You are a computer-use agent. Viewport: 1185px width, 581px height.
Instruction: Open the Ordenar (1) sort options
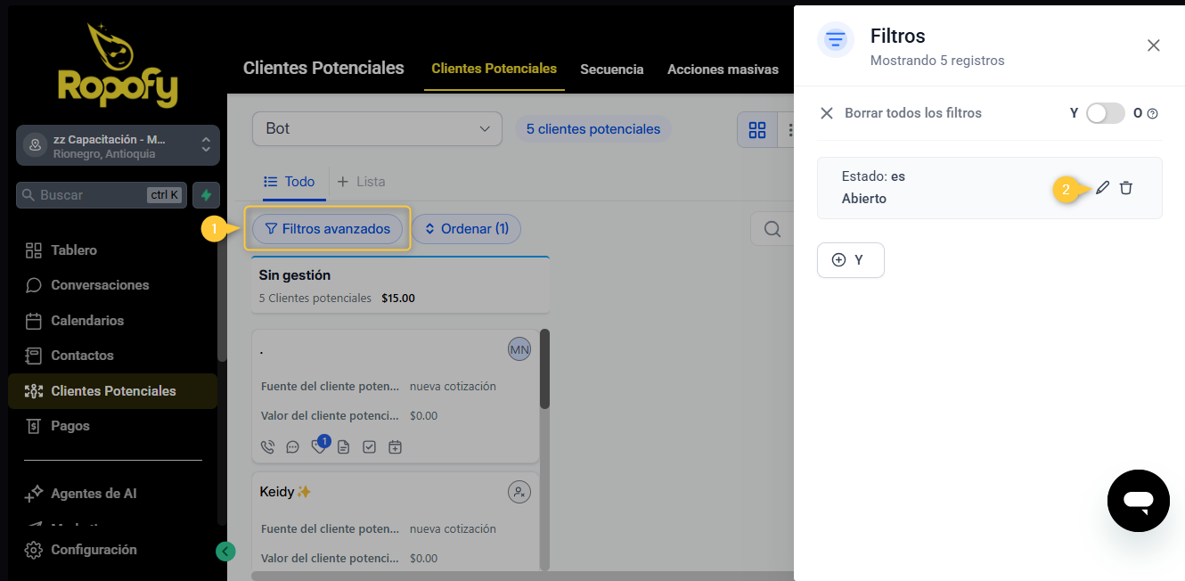coord(466,229)
